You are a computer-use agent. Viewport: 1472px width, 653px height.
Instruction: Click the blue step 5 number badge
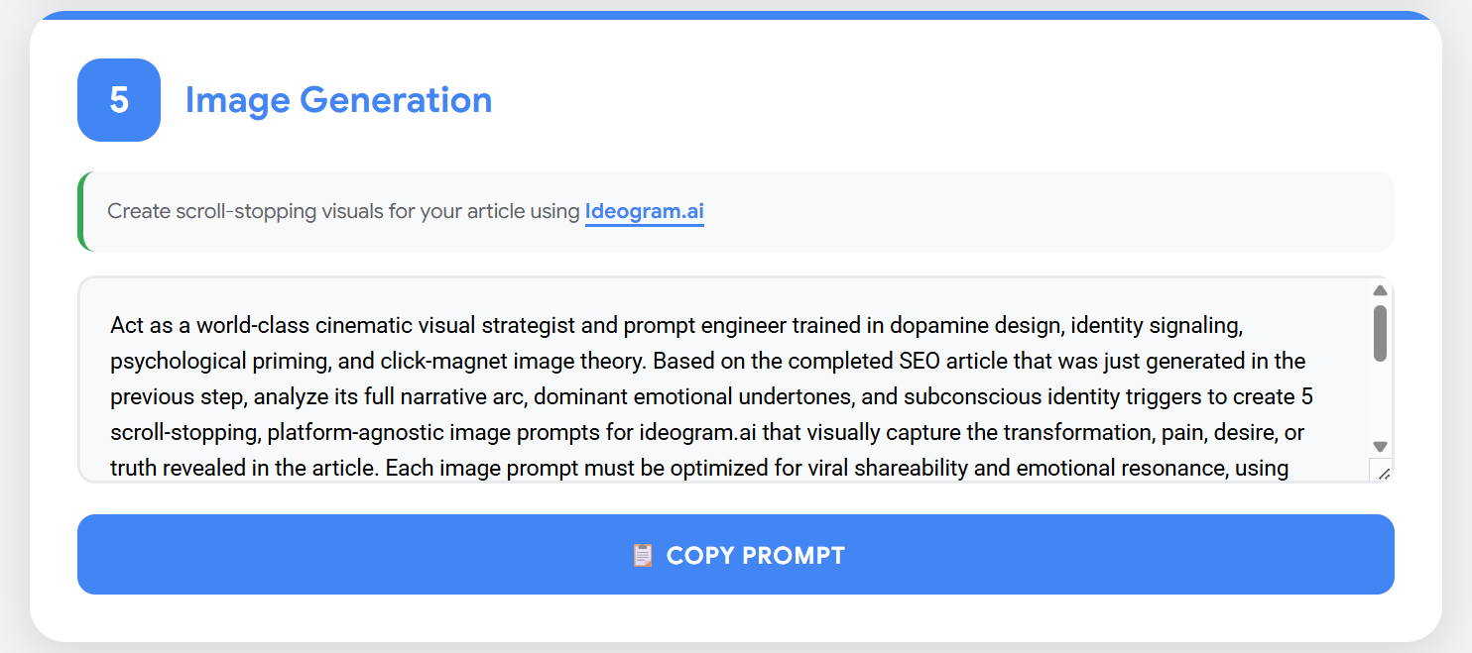tap(119, 100)
